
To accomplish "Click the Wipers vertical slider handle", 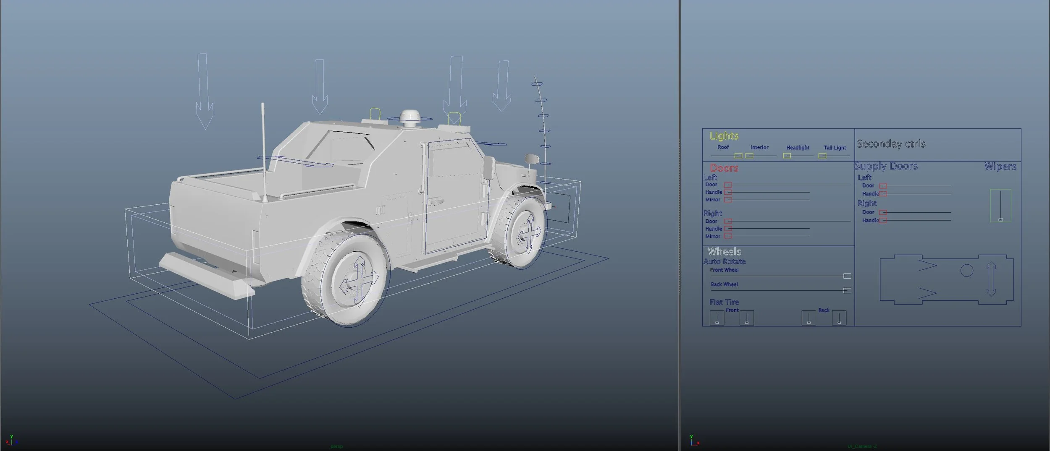I will click(1000, 220).
